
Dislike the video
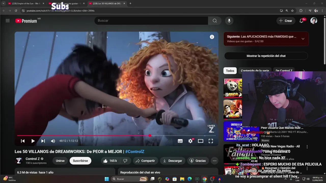[x=125, y=161]
